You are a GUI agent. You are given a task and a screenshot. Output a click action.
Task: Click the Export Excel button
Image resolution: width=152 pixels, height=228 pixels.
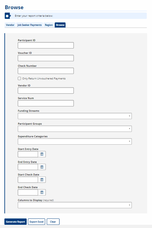(37, 222)
